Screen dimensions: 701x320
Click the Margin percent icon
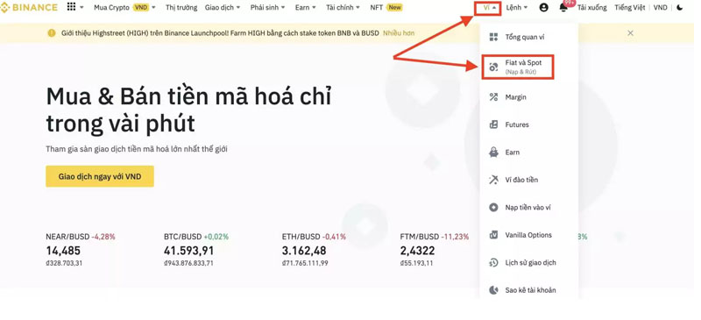493,97
